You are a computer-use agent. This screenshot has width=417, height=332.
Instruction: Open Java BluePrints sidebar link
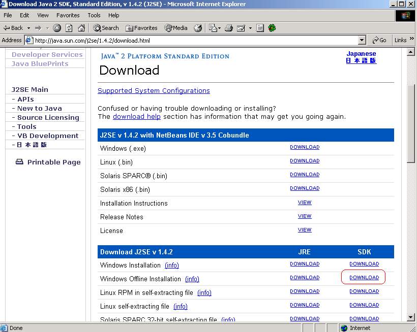40,63
